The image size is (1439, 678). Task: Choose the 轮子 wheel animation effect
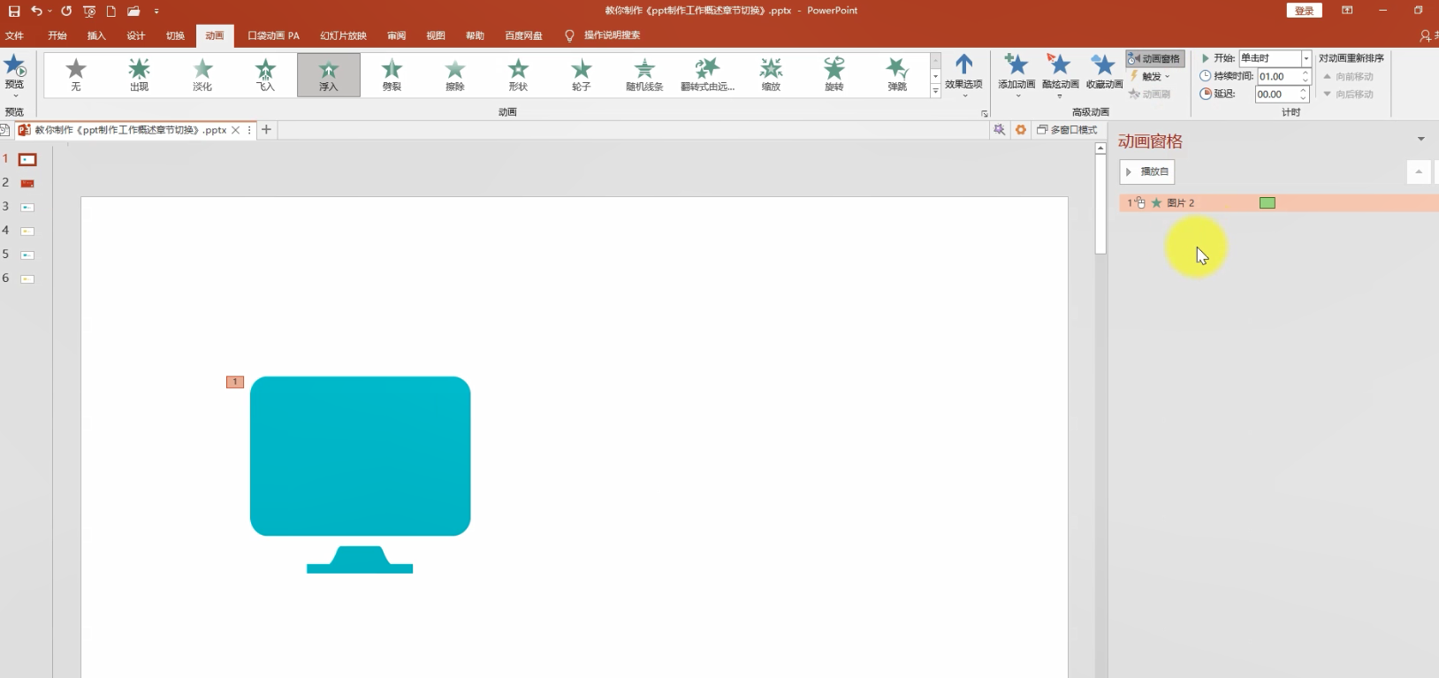pos(581,74)
